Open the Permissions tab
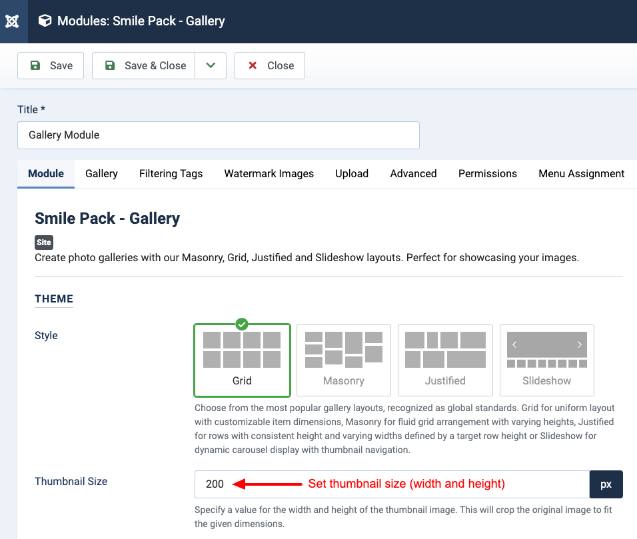637x539 pixels. (x=487, y=173)
